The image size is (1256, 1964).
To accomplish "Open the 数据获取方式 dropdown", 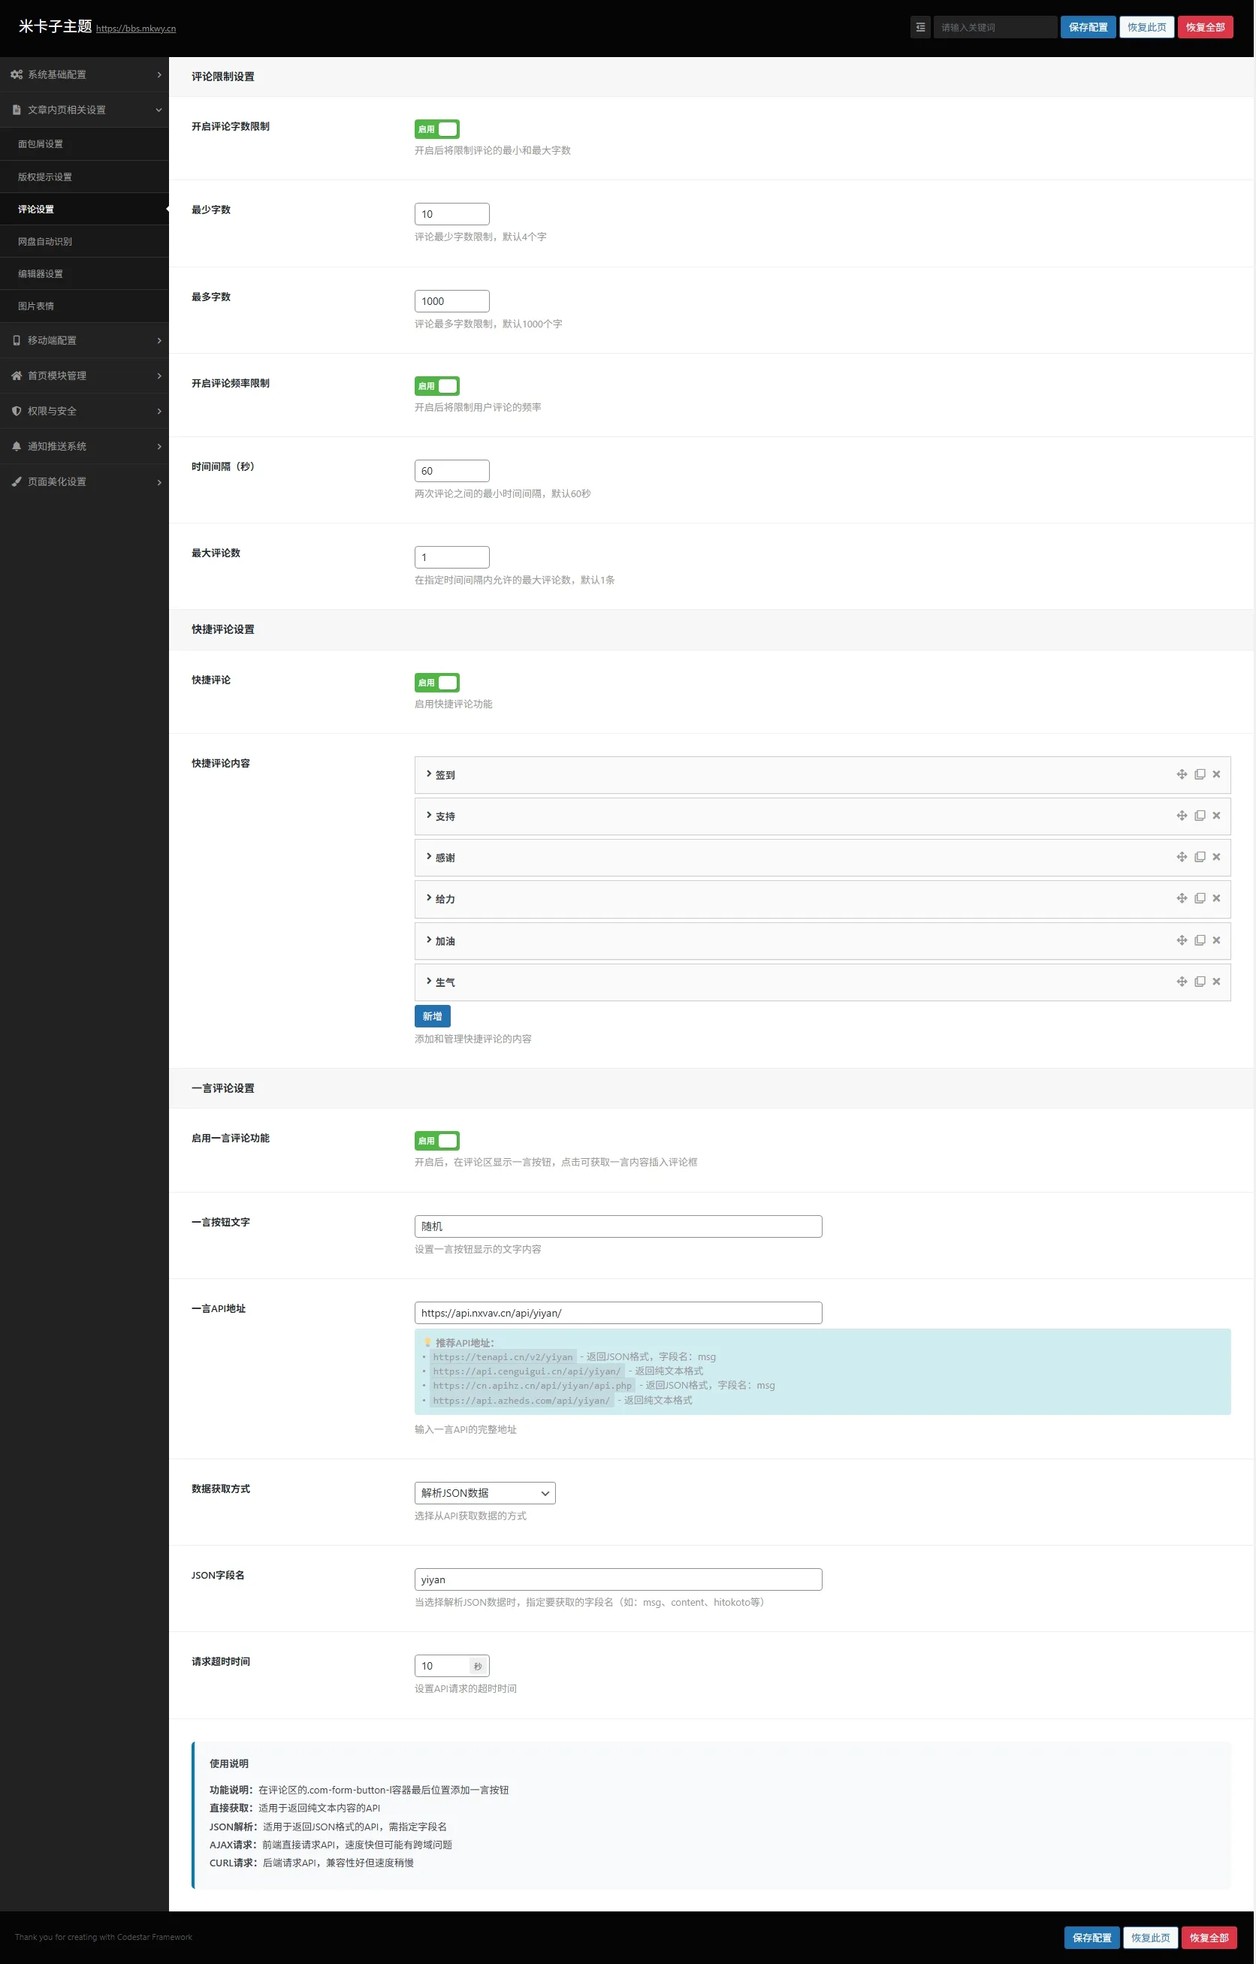I will coord(485,1492).
